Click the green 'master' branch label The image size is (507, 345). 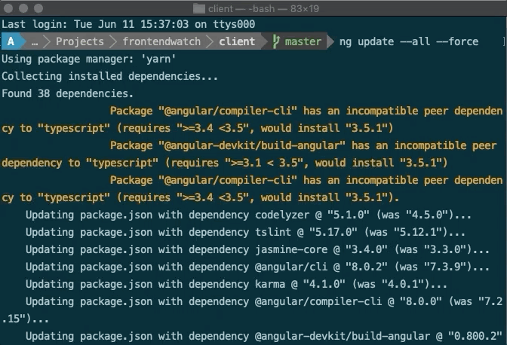coord(303,41)
